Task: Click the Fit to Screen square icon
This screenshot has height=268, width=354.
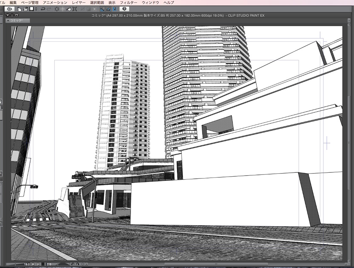Action: 43,264
